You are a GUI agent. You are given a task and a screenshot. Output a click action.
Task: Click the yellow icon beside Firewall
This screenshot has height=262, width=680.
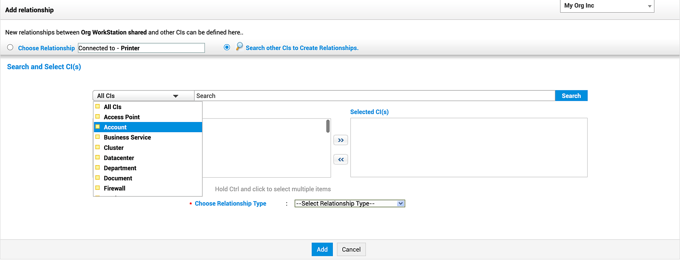pos(98,188)
